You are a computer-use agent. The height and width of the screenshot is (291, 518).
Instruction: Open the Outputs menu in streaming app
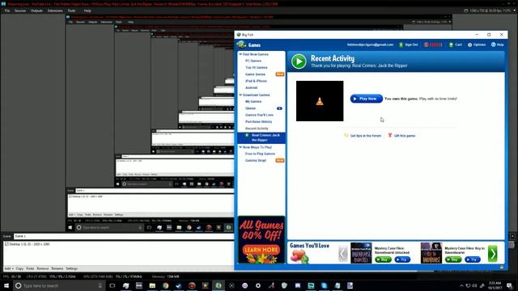36,11
